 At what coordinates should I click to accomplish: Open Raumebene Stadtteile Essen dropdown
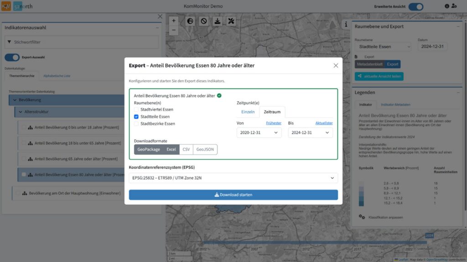384,47
